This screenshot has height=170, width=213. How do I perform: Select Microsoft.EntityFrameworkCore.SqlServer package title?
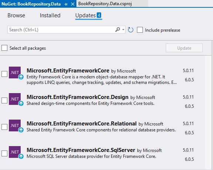81,150
